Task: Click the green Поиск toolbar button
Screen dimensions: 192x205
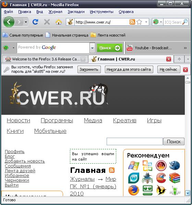Action: click(110, 48)
